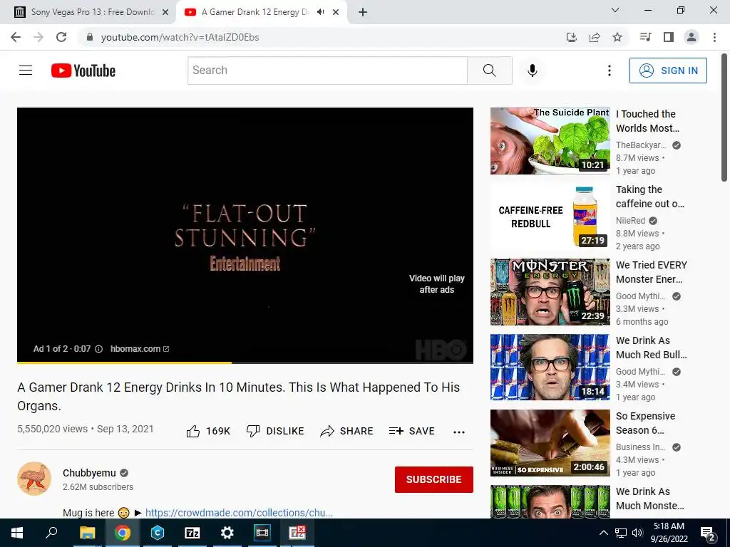The width and height of the screenshot is (730, 547).
Task: Go to YouTube home via logo
Action: [x=83, y=71]
